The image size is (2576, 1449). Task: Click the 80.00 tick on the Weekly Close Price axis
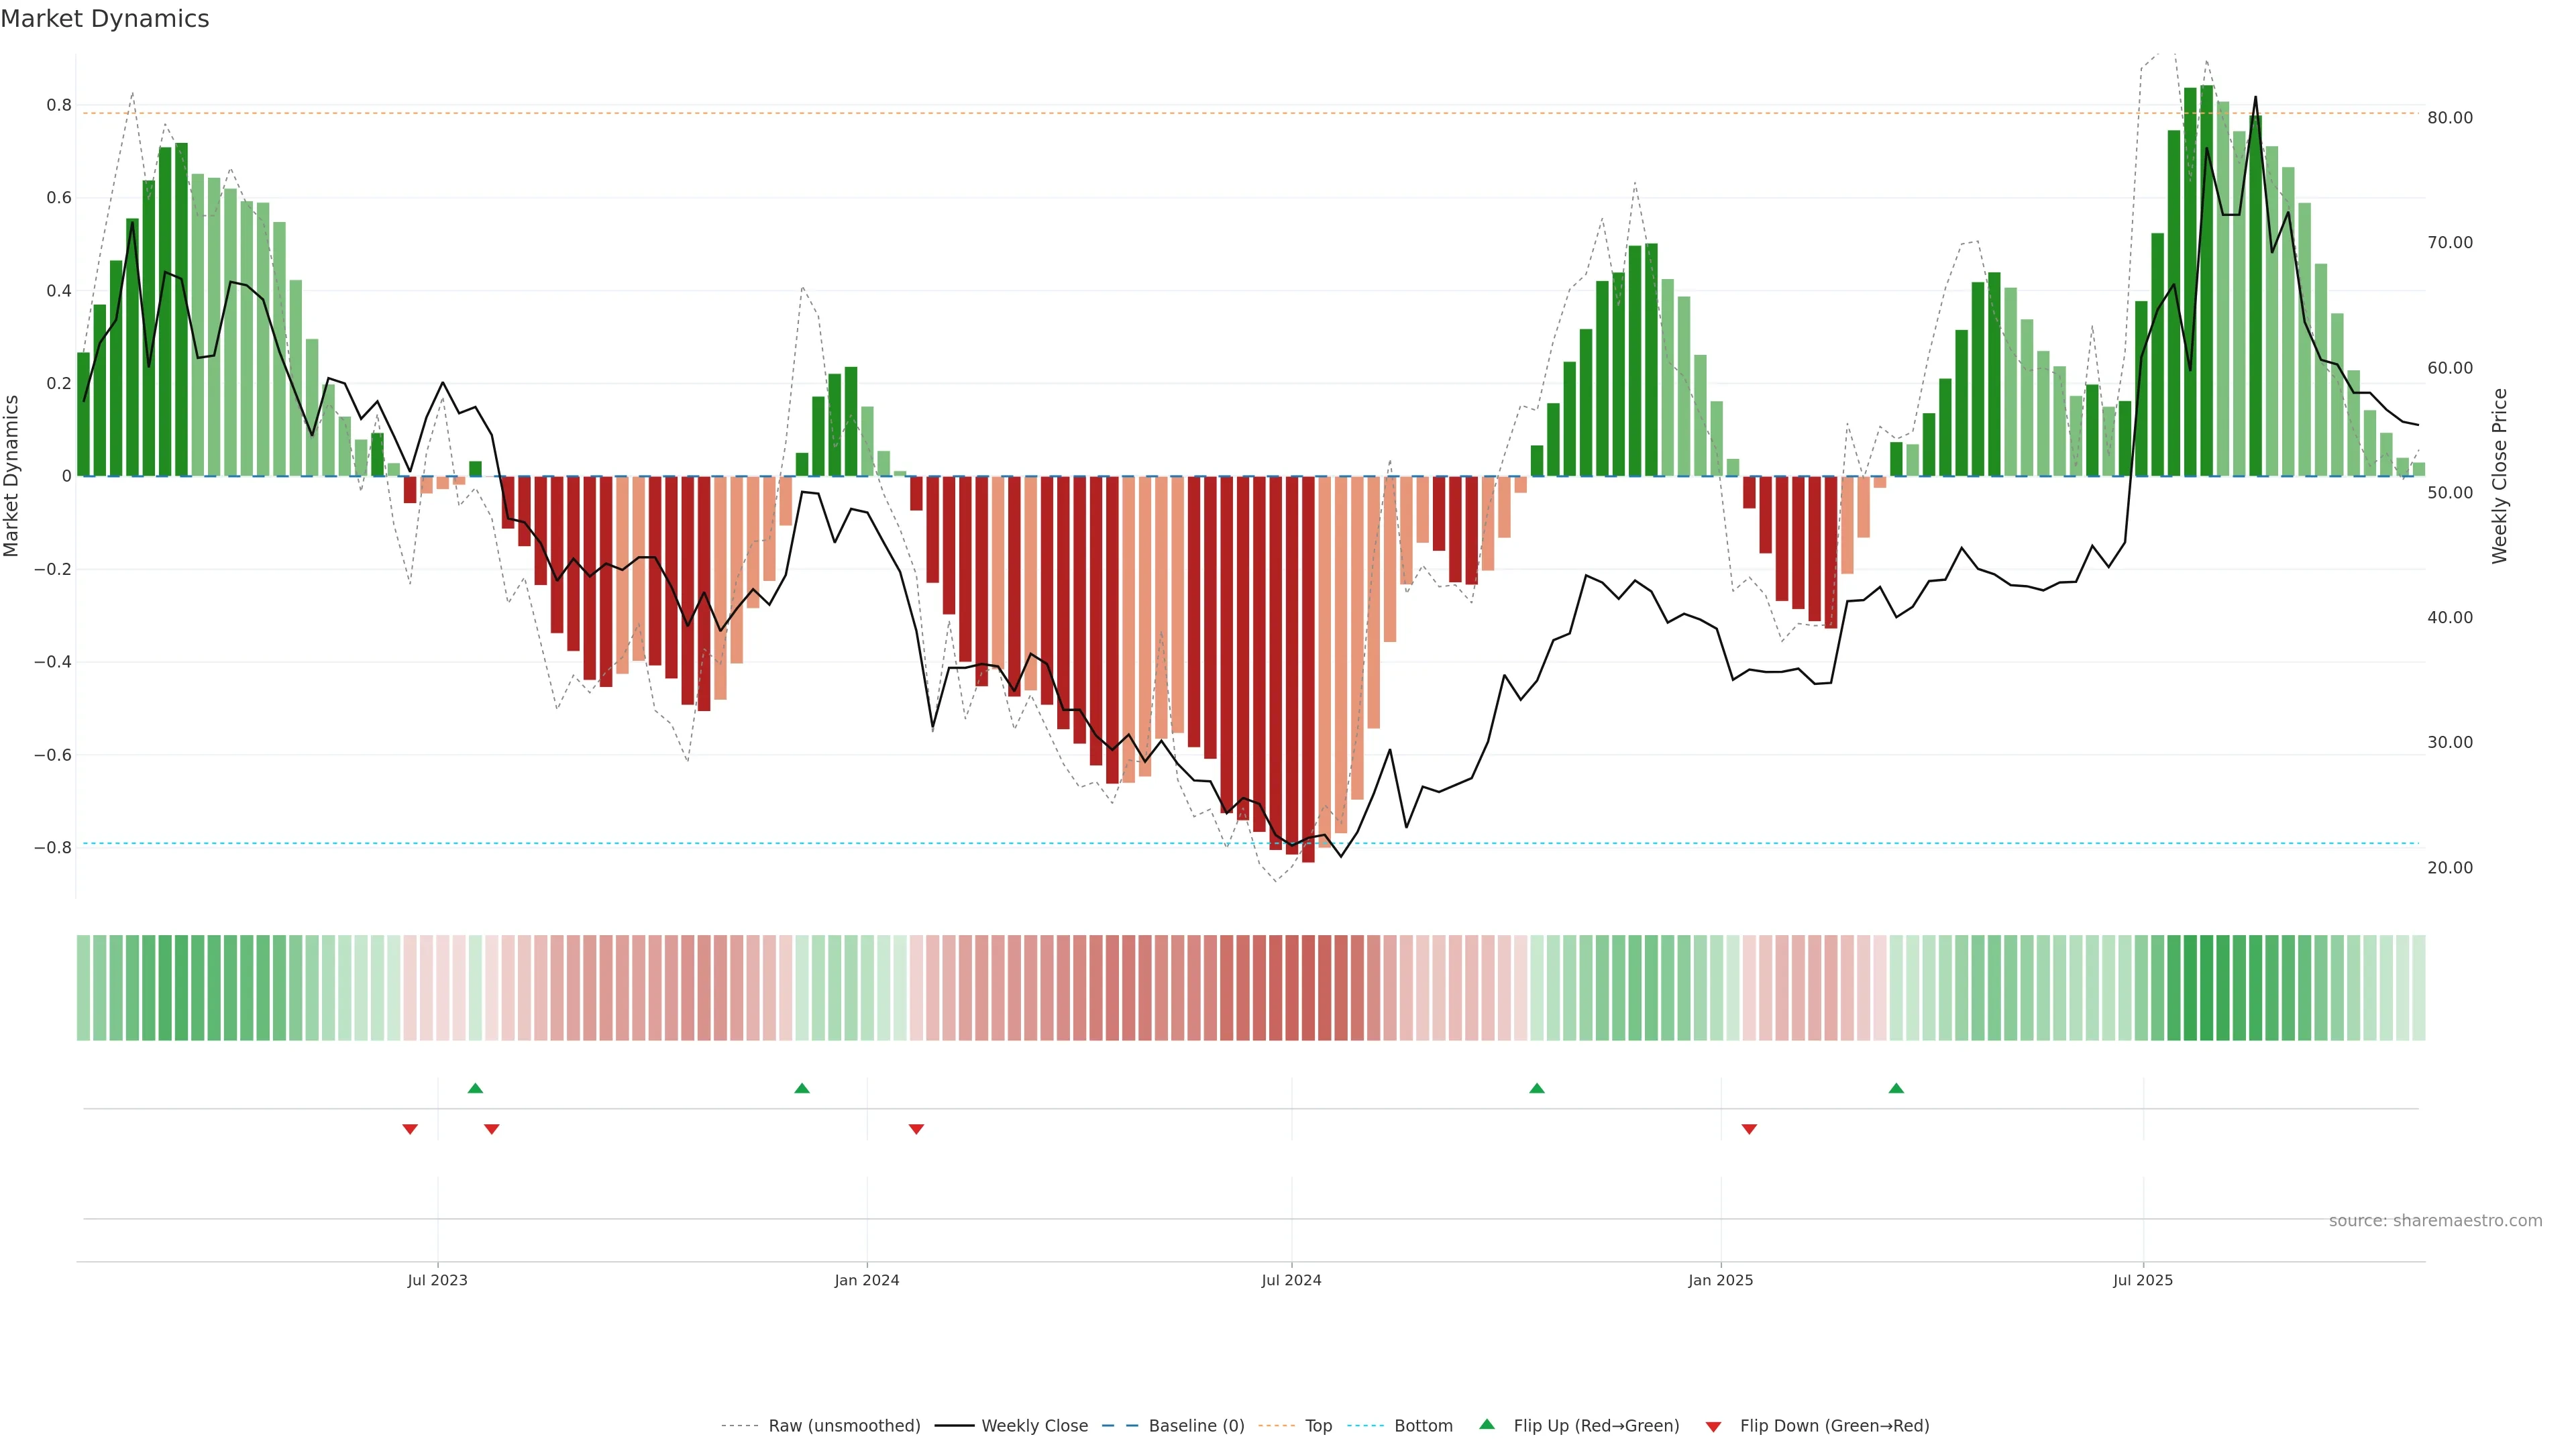click(x=2450, y=118)
